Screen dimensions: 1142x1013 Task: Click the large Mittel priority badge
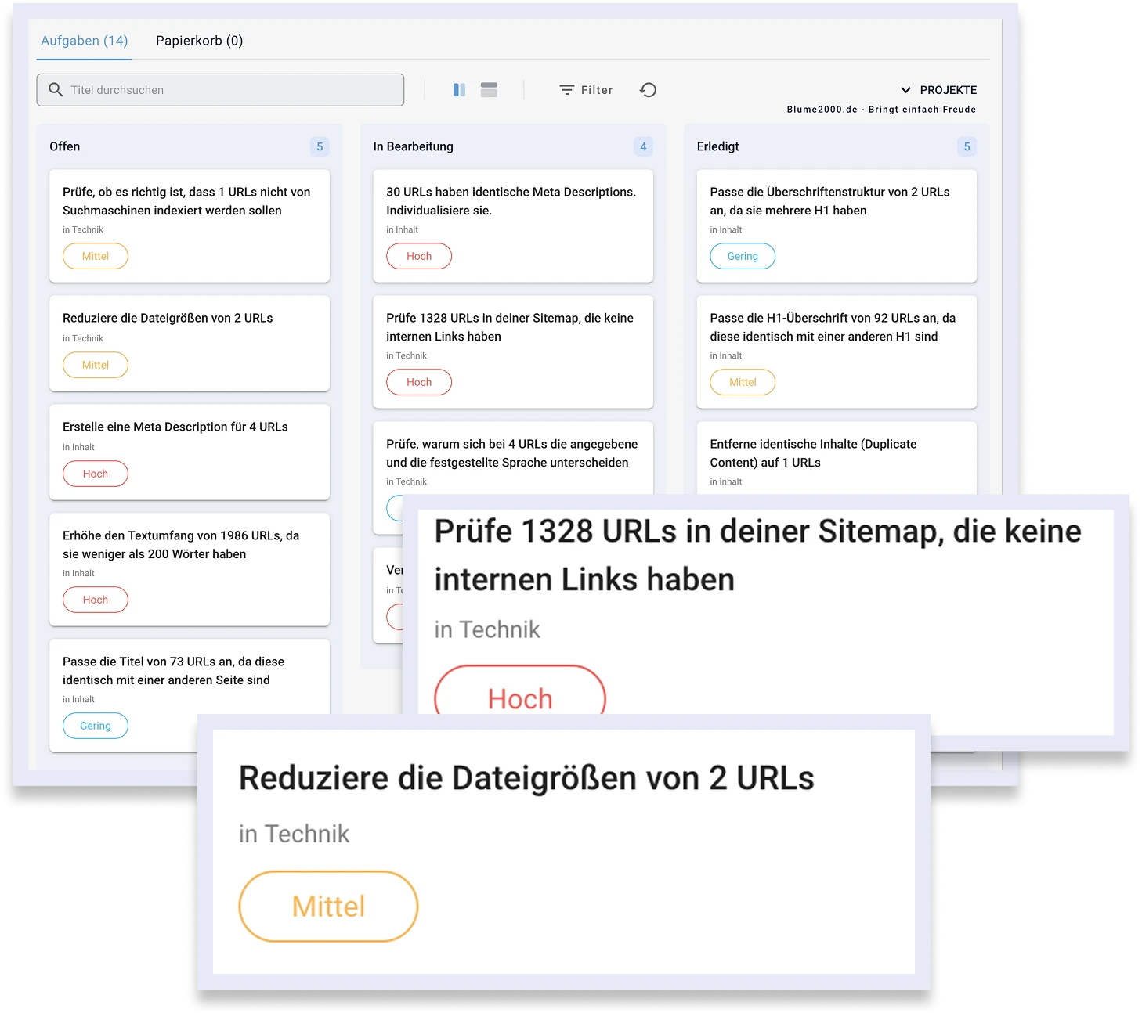tap(328, 907)
